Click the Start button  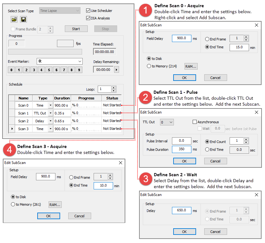76,29
